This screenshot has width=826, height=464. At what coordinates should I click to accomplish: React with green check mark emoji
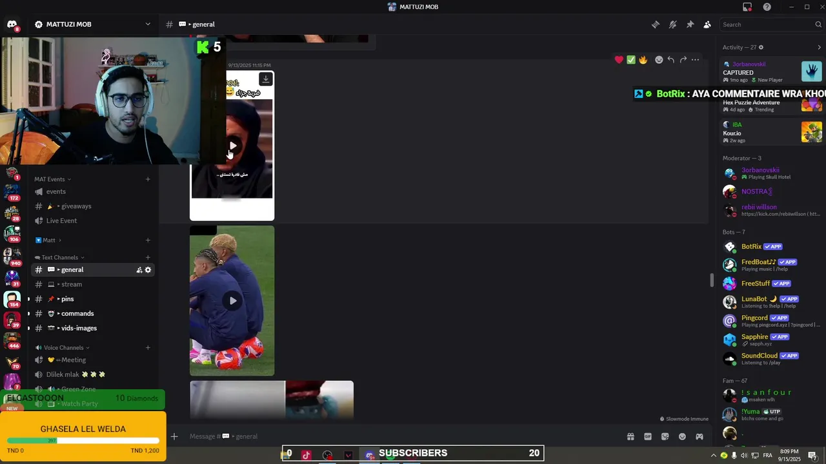point(631,60)
